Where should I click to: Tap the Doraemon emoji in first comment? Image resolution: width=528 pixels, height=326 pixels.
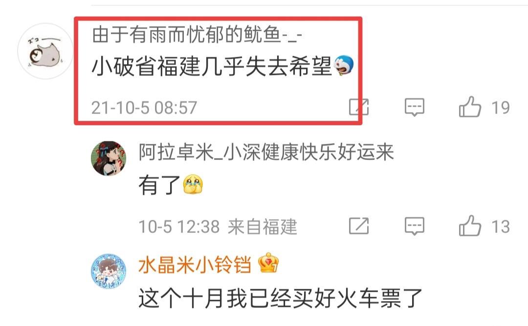(x=344, y=66)
